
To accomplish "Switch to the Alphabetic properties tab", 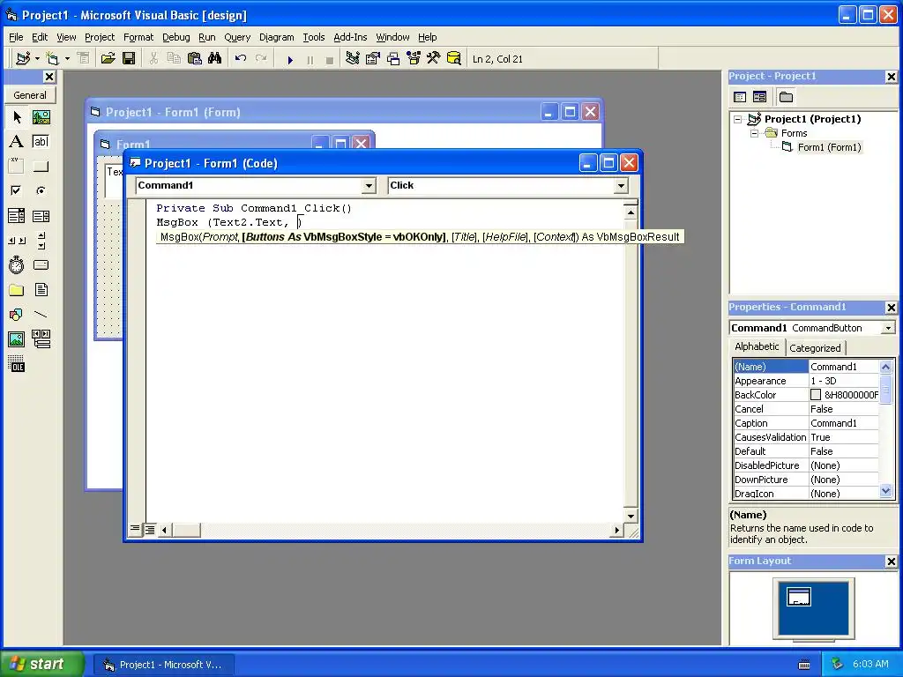I will pyautogui.click(x=757, y=346).
